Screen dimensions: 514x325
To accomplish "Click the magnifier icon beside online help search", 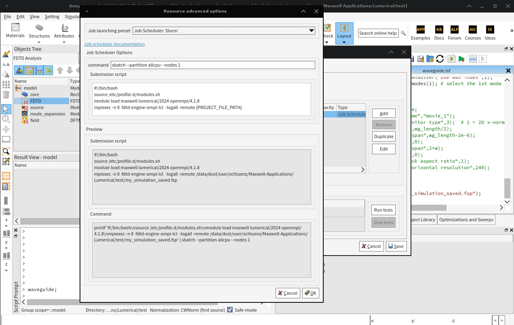I will [403, 33].
